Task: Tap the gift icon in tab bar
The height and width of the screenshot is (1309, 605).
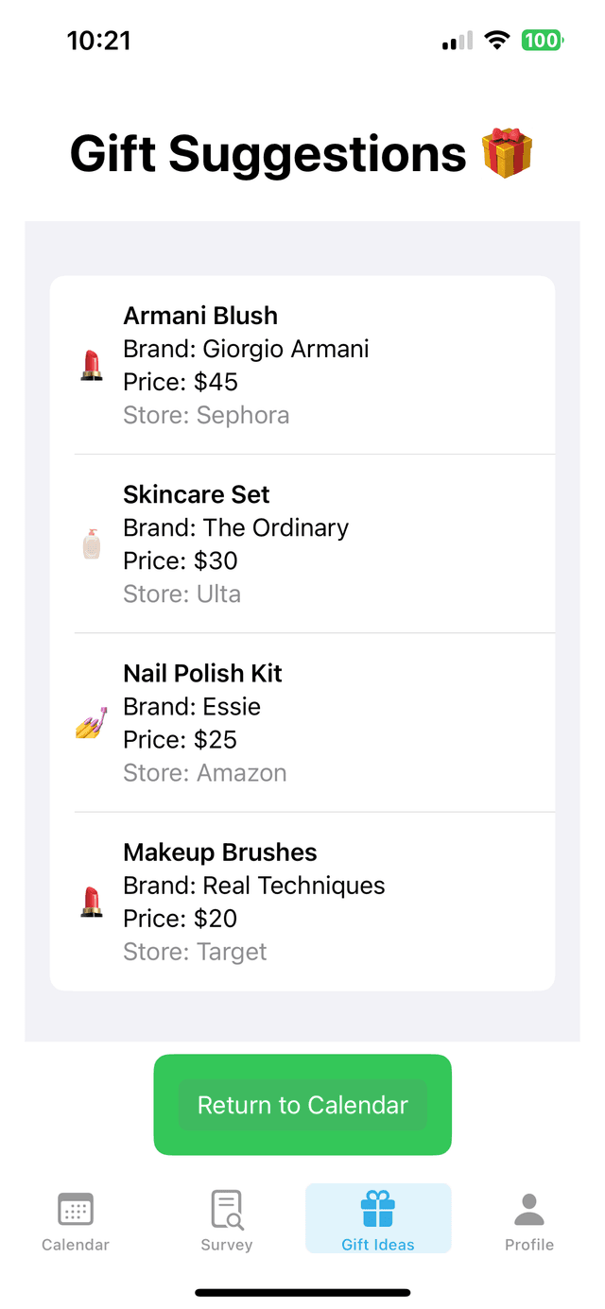Action: 378,1209
